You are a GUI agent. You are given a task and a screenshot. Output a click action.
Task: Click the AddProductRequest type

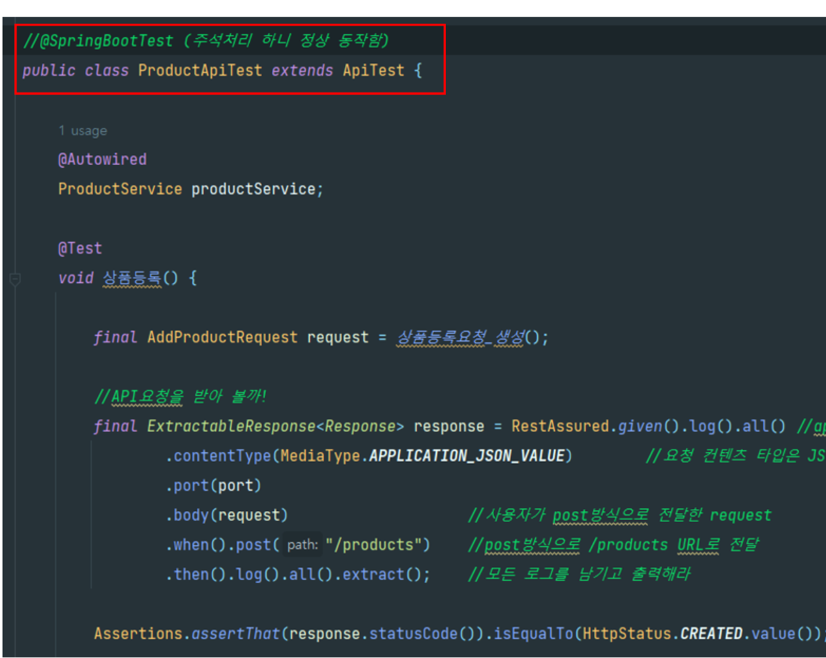pos(222,337)
